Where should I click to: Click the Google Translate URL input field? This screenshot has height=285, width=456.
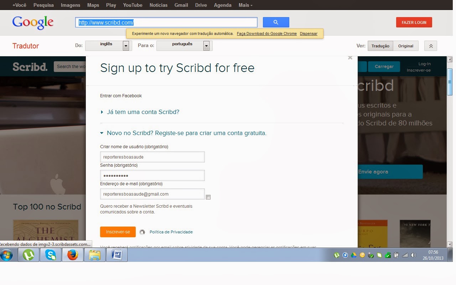(166, 22)
